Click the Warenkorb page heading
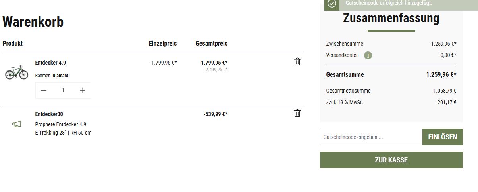The image size is (478, 192). (33, 22)
